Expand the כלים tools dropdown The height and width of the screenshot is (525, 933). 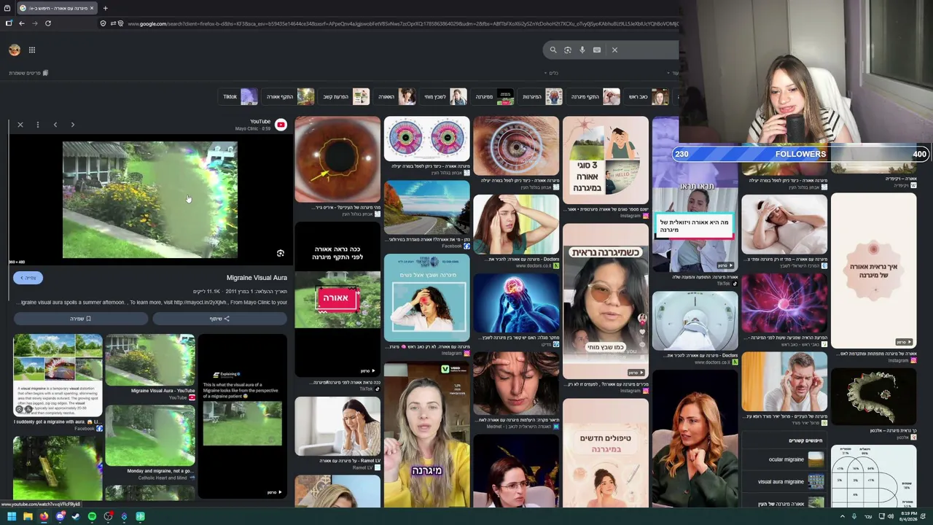tap(552, 73)
